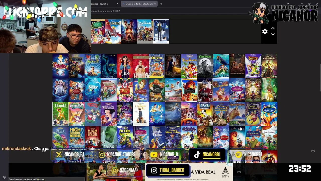Select the Christopher Robin poster
The height and width of the screenshot is (181, 321).
(x=141, y=114)
